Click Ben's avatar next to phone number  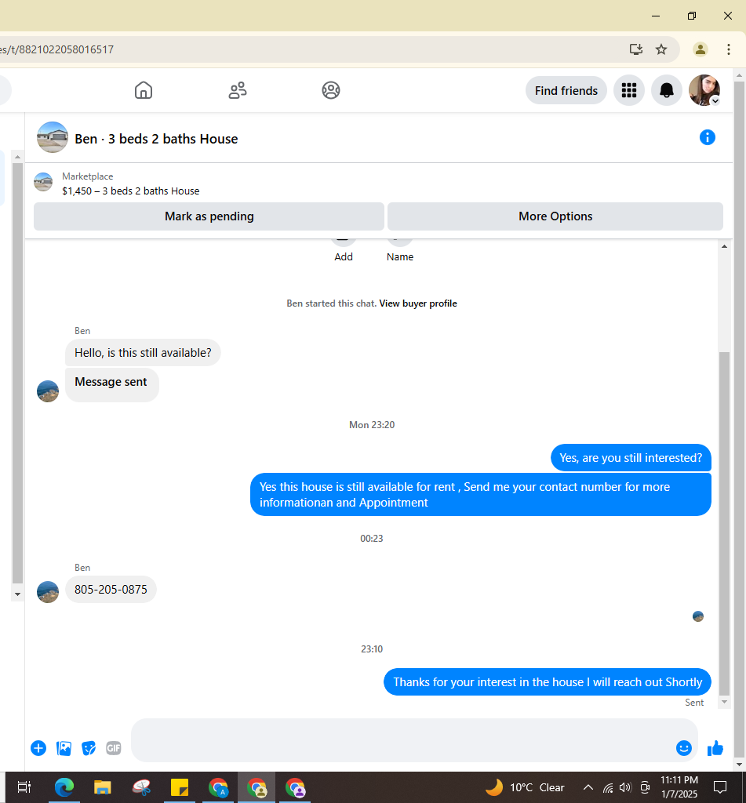point(48,591)
